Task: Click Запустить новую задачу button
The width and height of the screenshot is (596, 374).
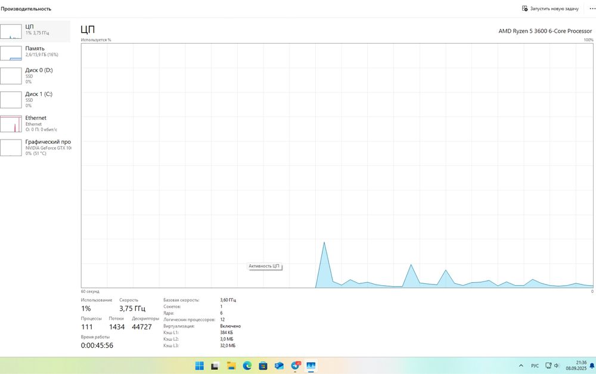Action: [x=550, y=8]
